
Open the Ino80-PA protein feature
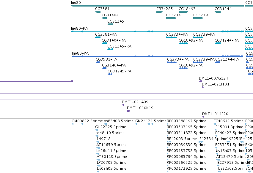pyautogui.click(x=158, y=56)
